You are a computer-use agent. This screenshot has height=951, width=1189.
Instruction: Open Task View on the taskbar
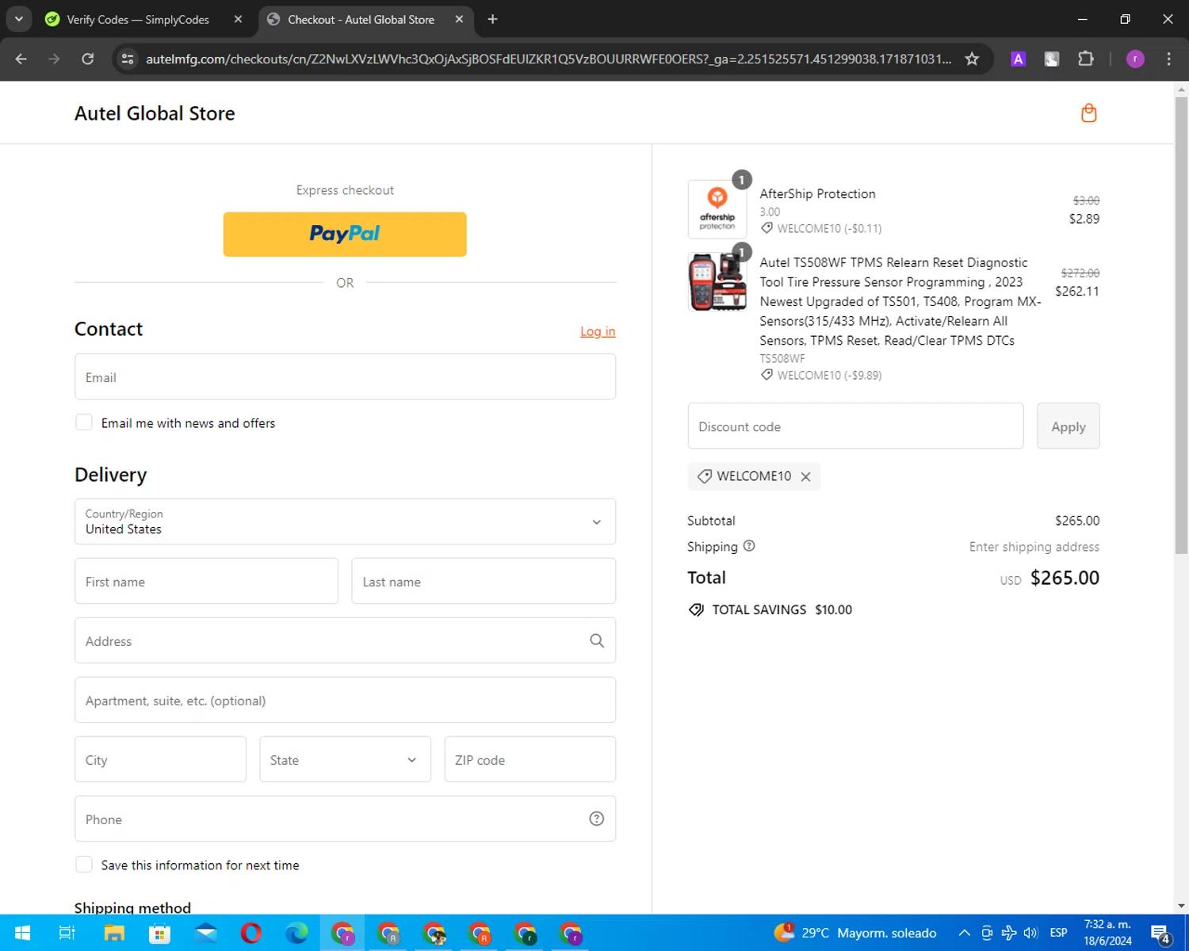(67, 934)
